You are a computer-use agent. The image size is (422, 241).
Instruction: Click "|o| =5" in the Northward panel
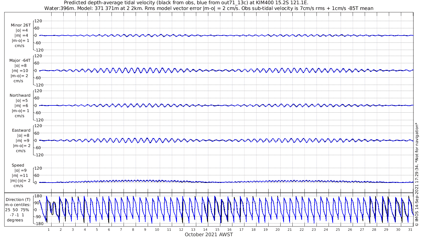21,100
